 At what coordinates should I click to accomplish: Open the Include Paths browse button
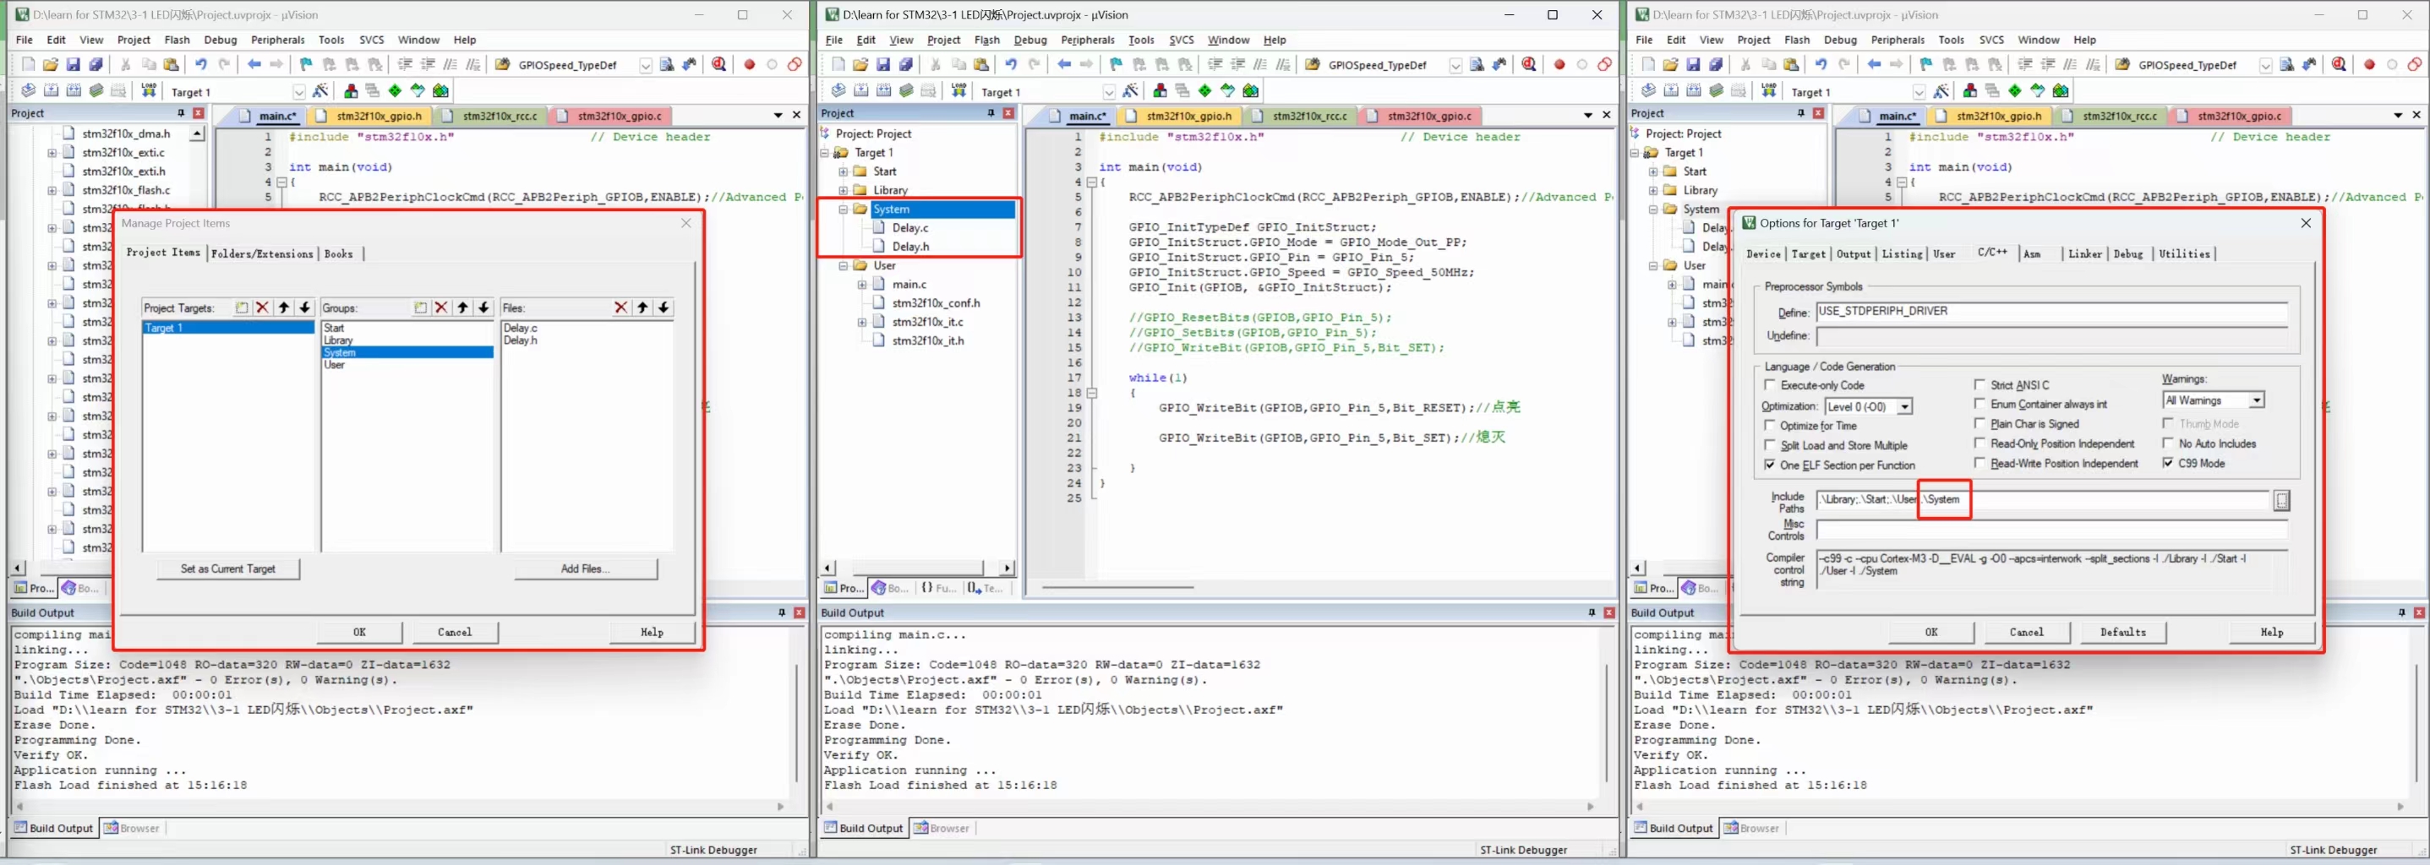2281,500
